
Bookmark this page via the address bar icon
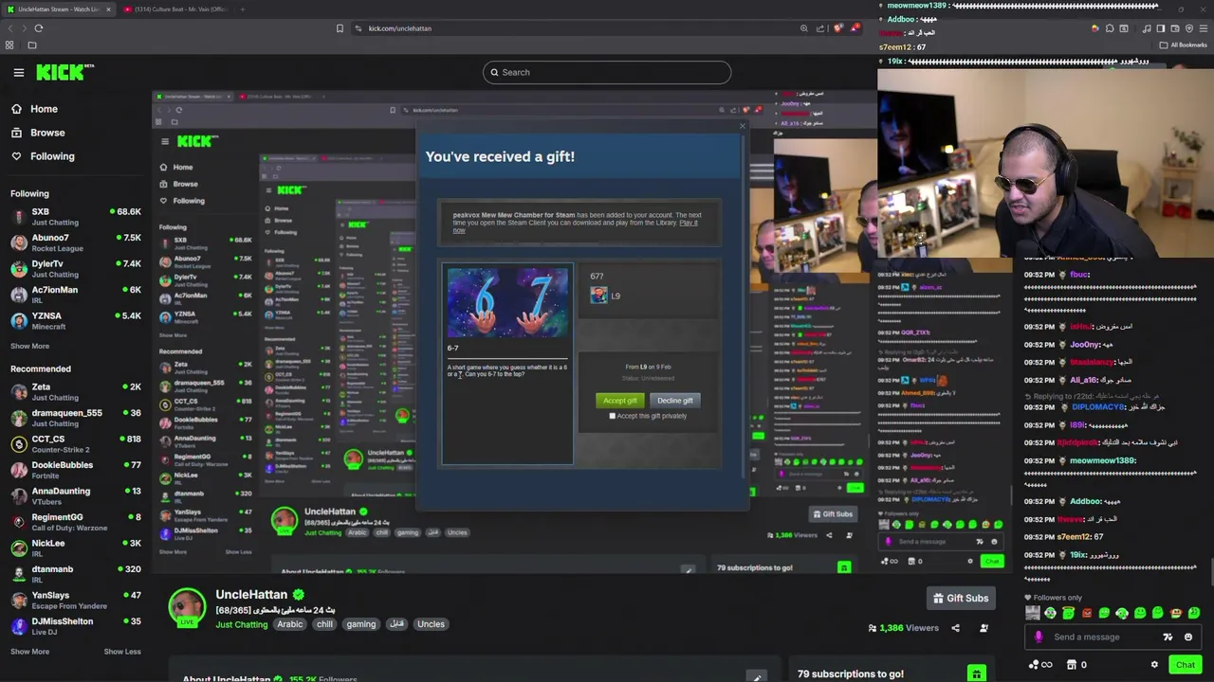[340, 28]
